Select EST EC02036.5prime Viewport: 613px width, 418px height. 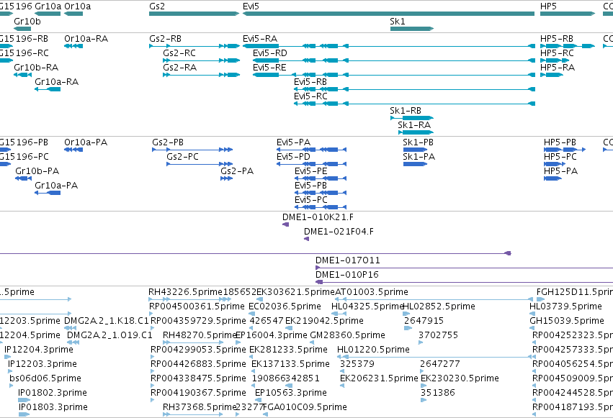click(252, 314)
